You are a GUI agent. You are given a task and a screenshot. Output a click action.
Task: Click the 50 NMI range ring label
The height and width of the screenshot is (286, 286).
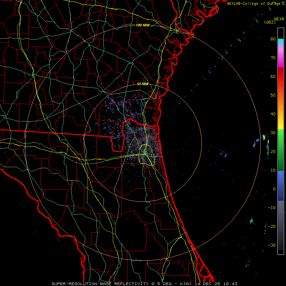click(x=143, y=84)
